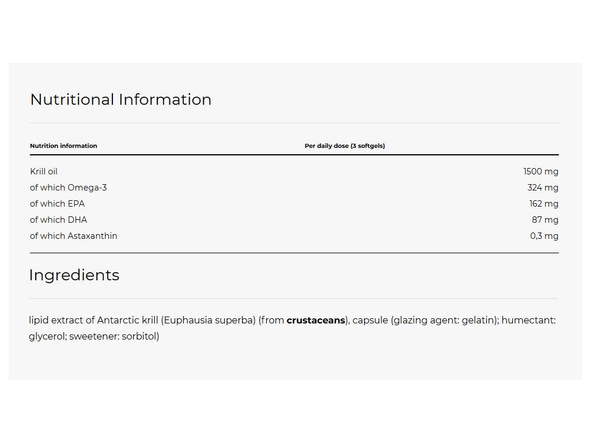Click the 0,3 mg value

544,236
